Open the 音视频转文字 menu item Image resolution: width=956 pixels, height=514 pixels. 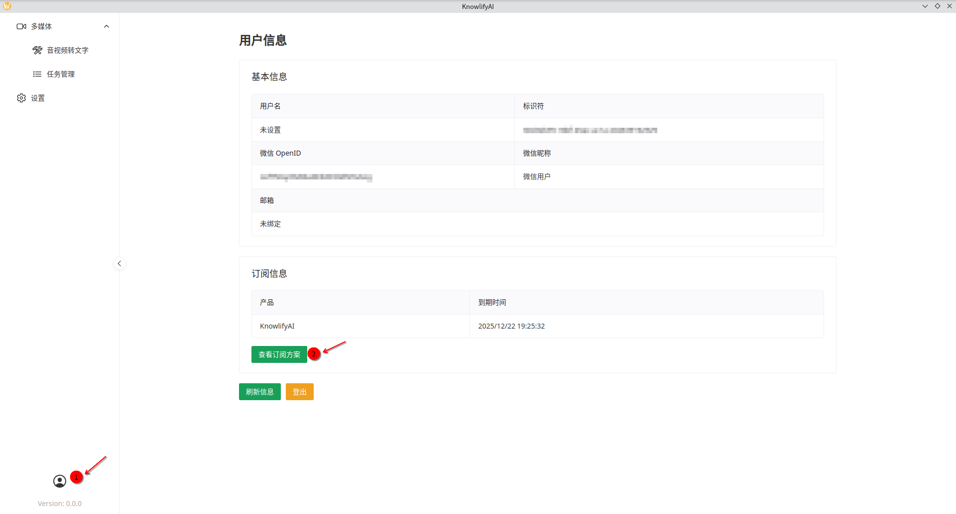(x=68, y=50)
